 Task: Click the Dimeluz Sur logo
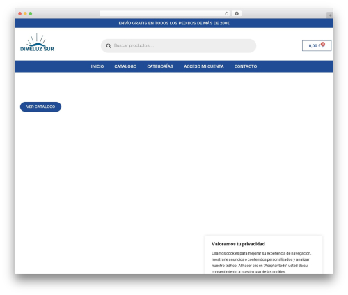37,43
